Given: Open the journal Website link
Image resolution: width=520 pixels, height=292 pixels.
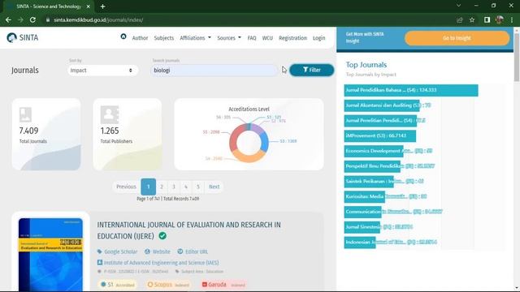Looking at the screenshot, I should 158,251.
